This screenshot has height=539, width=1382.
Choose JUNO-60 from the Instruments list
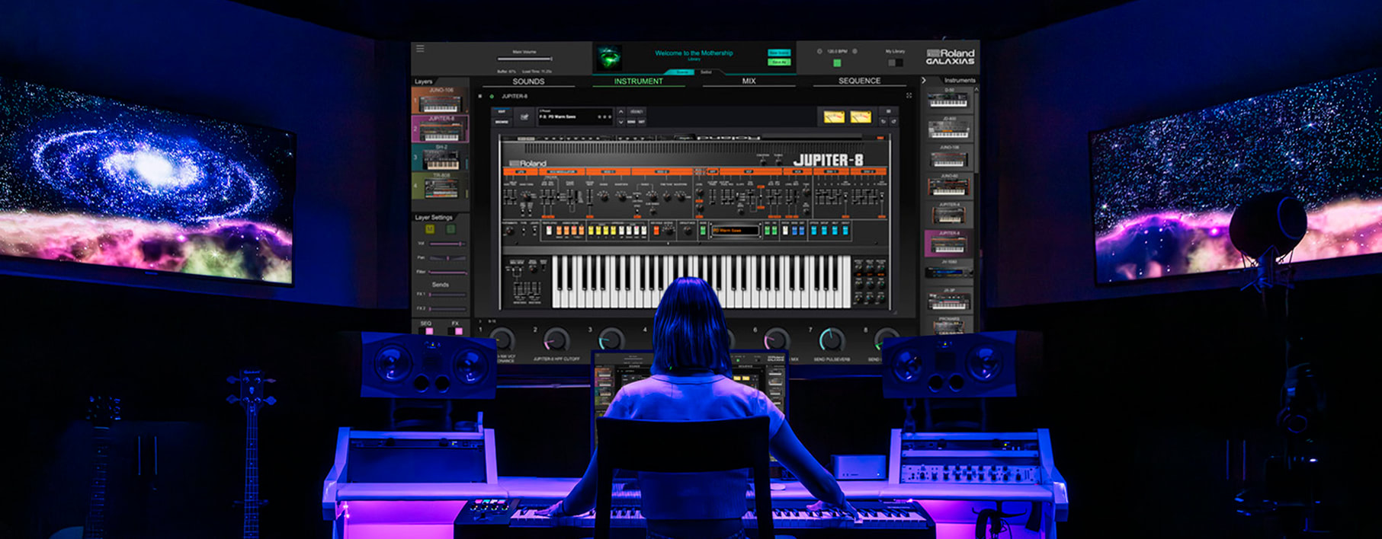tap(948, 186)
